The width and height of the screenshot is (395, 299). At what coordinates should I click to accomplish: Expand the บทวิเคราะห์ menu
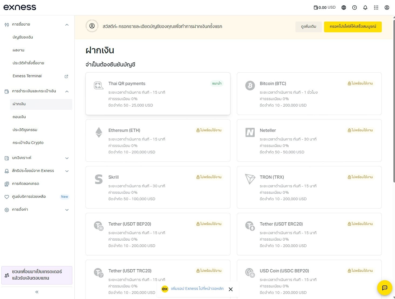click(x=67, y=158)
